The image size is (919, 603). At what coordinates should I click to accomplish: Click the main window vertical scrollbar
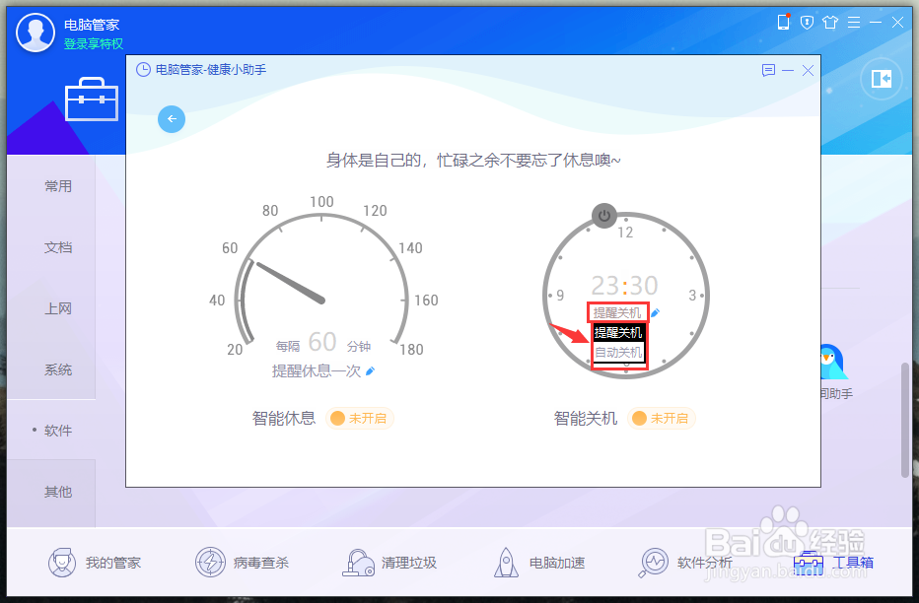905,419
